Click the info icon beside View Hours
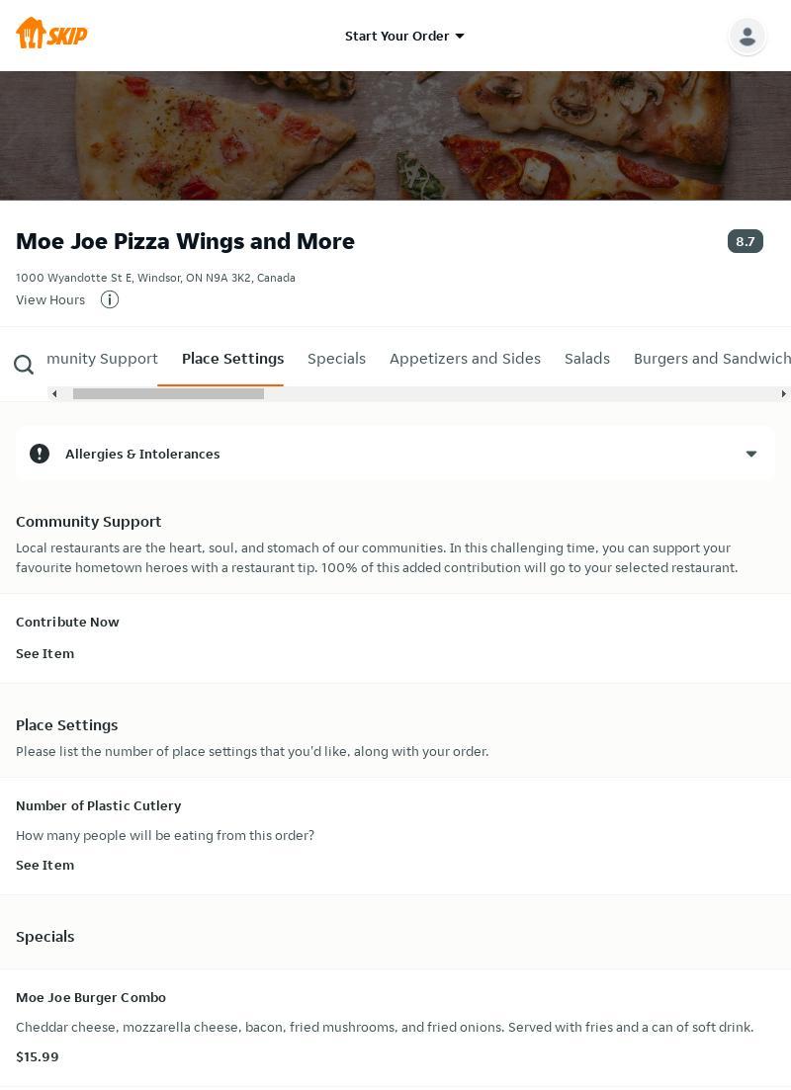The width and height of the screenshot is (791, 1090). click(x=110, y=299)
